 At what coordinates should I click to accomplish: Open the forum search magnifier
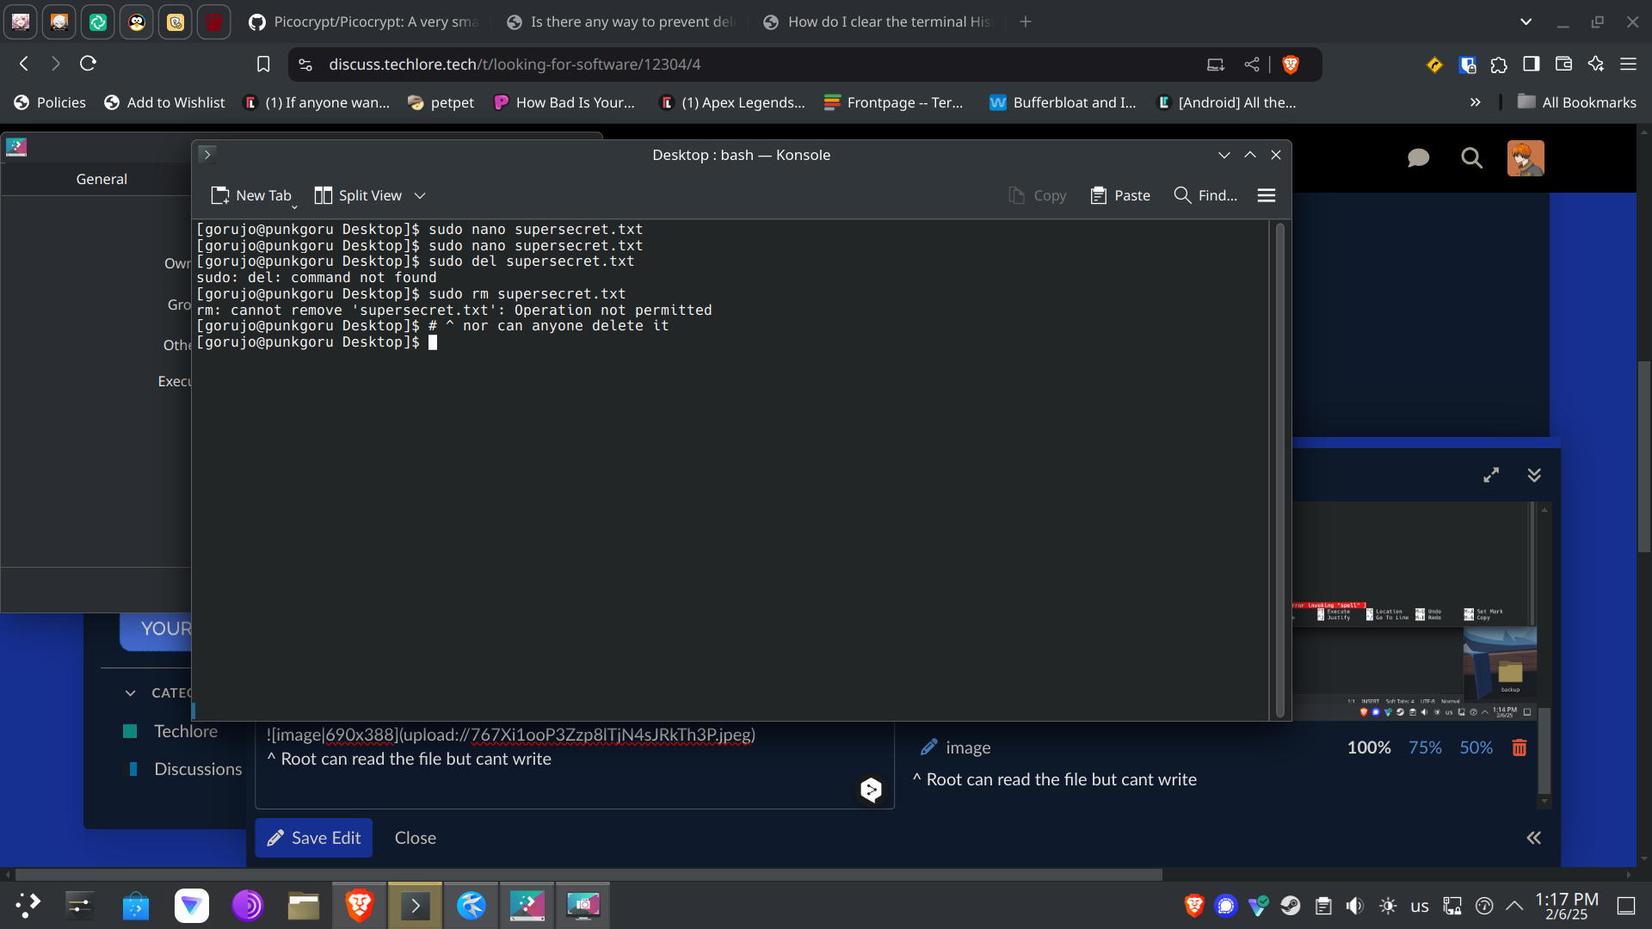coord(1471,158)
